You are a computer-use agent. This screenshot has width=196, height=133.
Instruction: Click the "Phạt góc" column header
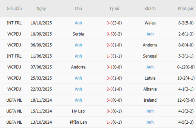coord(186,8)
